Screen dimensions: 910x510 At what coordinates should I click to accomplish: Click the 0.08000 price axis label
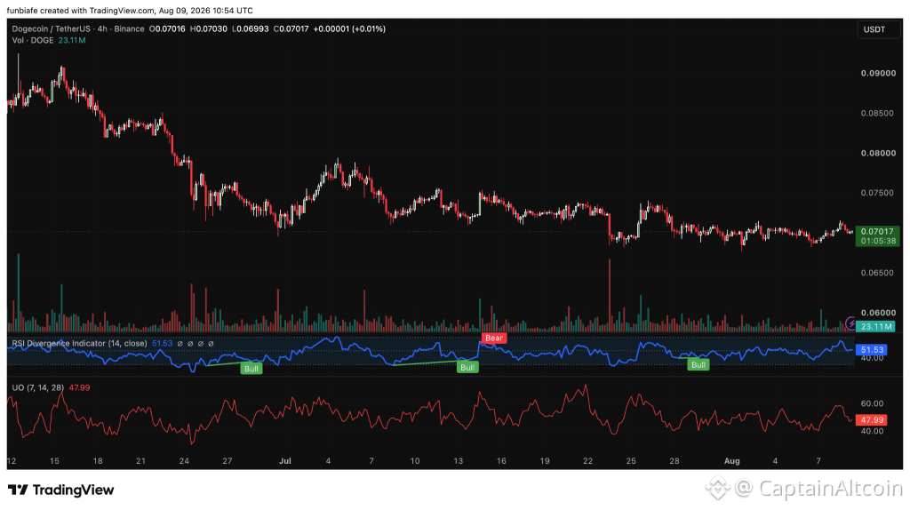click(x=877, y=153)
